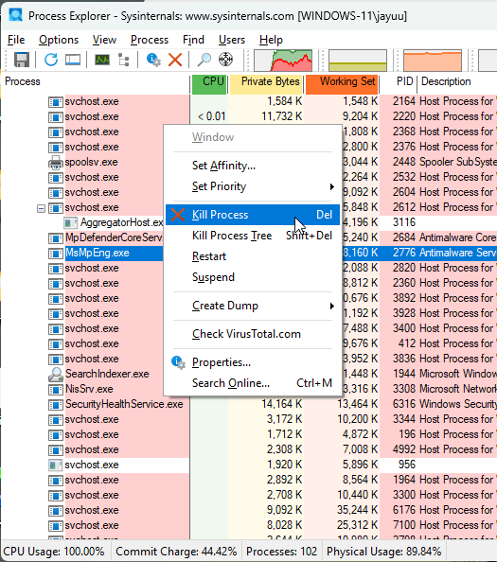
Task: Click the show lower pane toolbar icon
Action: 73,60
